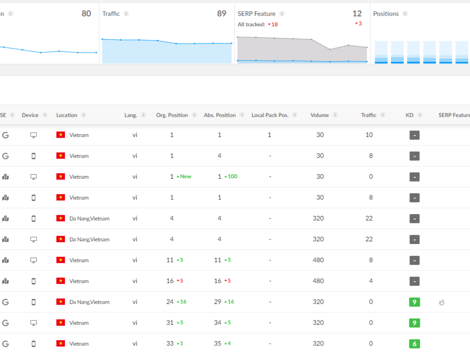Click the desktop device icon in the Local Pack 1 row
The image size is (470, 352).
(x=33, y=135)
